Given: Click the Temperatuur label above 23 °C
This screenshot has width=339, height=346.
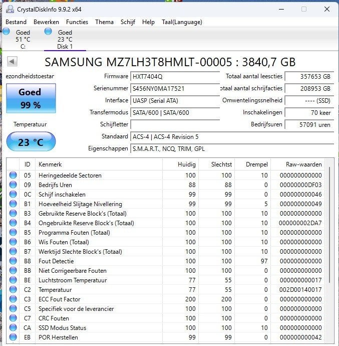Looking at the screenshot, I should pyautogui.click(x=30, y=124).
